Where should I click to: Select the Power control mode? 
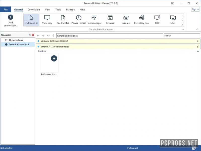pos(79,20)
